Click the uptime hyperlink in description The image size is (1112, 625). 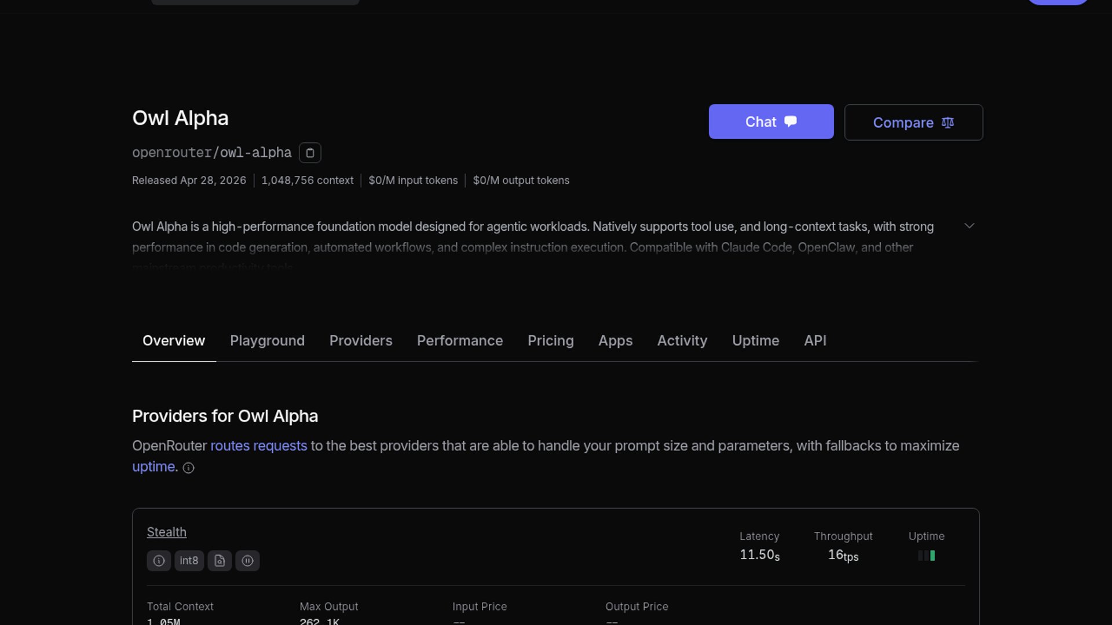pos(153,467)
